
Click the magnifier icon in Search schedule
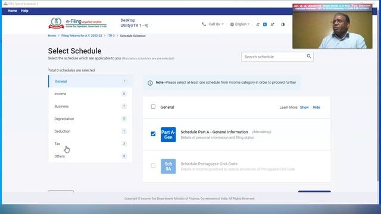tap(309, 56)
